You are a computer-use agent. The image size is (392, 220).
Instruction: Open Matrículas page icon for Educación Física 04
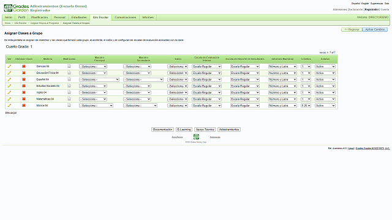click(69, 73)
